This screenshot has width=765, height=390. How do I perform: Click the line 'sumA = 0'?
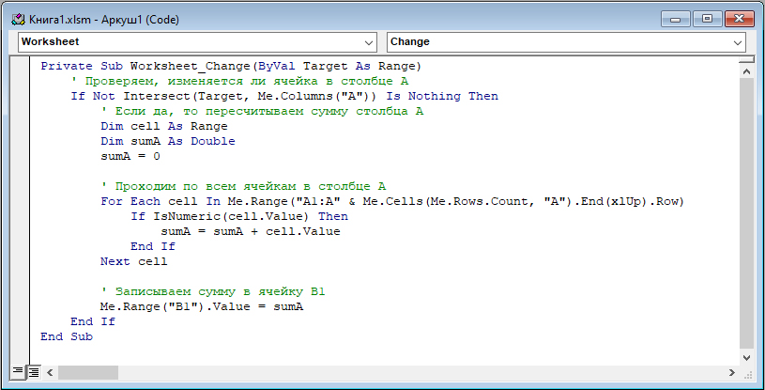click(x=130, y=156)
